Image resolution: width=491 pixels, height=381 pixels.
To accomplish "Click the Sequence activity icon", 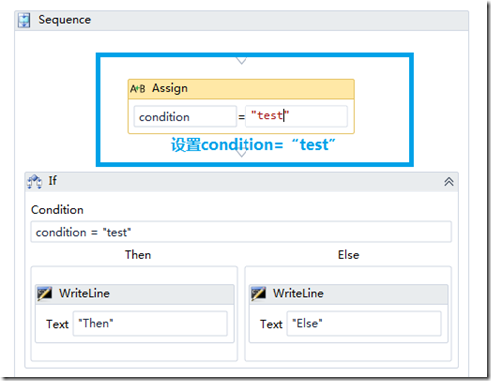I will click(24, 20).
